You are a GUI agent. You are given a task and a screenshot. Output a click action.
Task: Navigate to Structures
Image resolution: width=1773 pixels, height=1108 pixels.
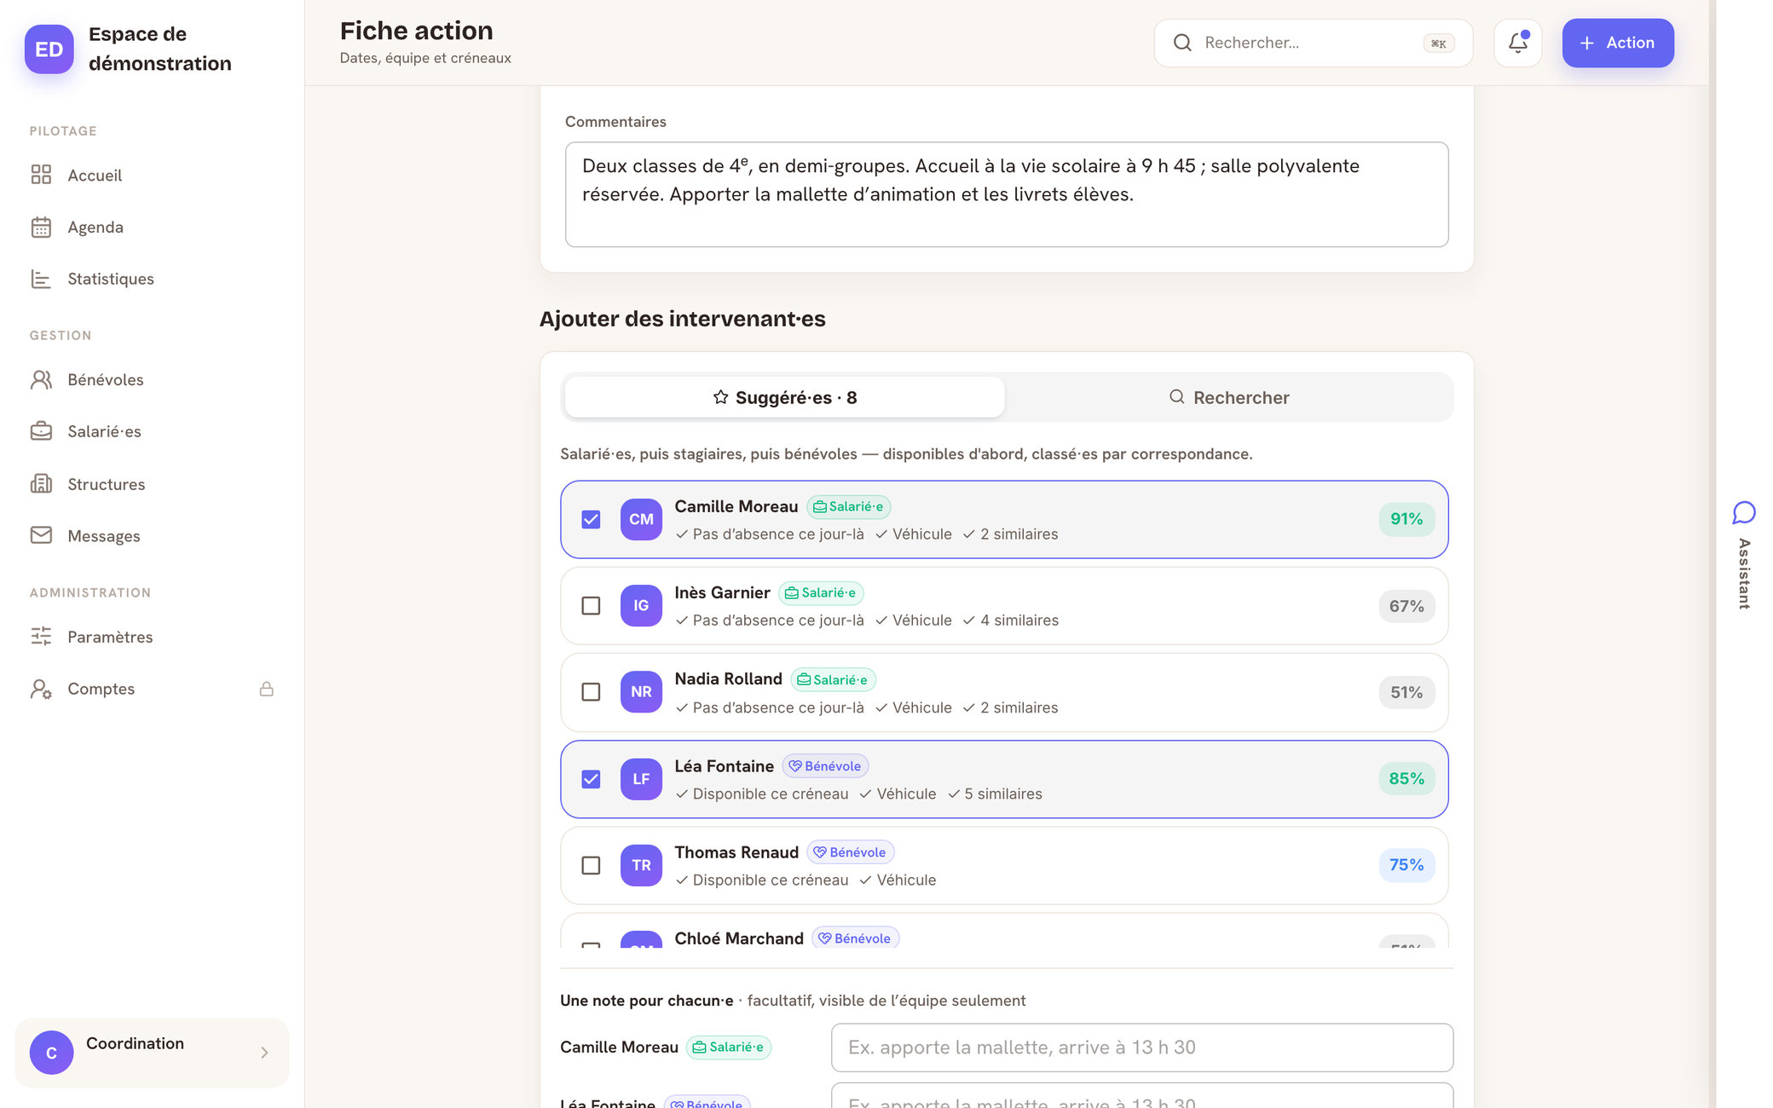click(x=152, y=484)
